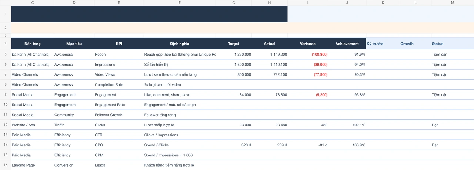
Task: Select the "Website / Ads" platform cell
Action: [33, 125]
